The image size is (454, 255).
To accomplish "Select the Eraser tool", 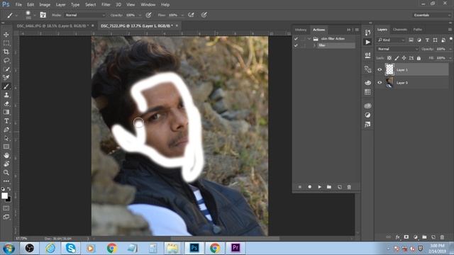I will [x=6, y=103].
